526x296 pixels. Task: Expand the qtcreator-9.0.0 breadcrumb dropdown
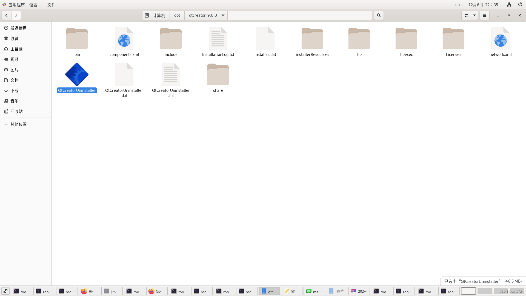223,15
